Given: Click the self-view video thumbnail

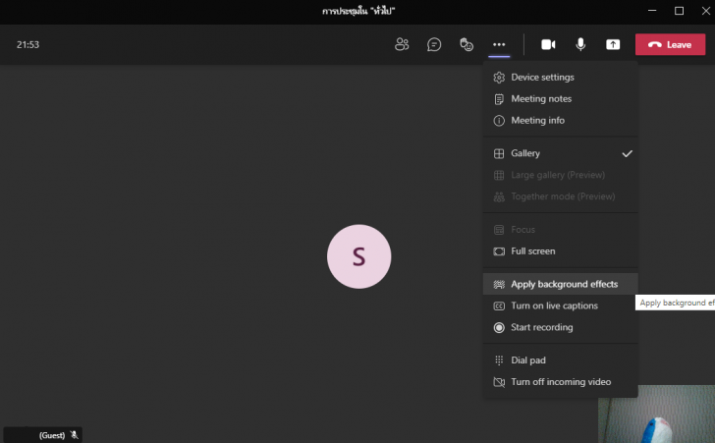Looking at the screenshot, I should pyautogui.click(x=657, y=414).
